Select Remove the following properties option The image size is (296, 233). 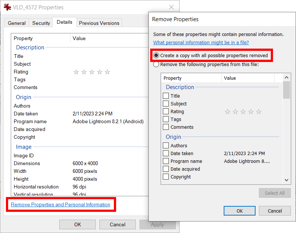pos(157,64)
